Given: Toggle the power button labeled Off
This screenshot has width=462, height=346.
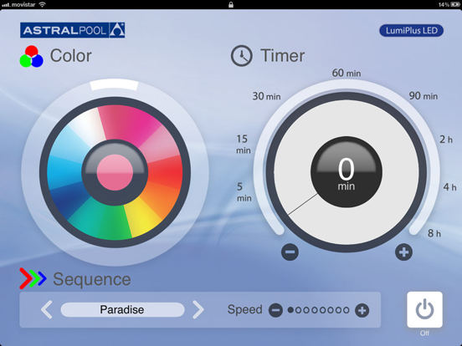Looking at the screenshot, I should pyautogui.click(x=424, y=309).
